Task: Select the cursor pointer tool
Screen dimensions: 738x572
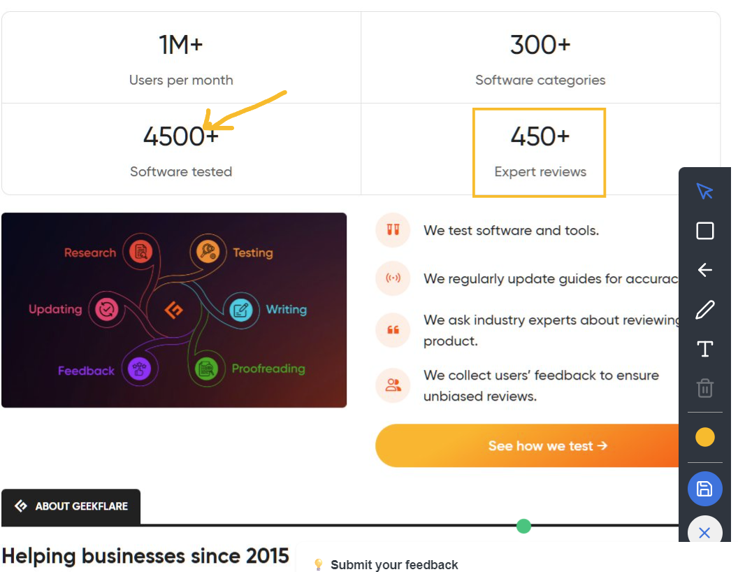Action: [x=704, y=191]
